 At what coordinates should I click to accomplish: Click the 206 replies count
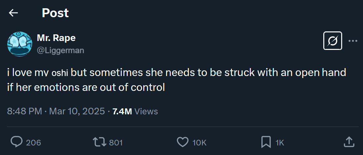coord(33,142)
